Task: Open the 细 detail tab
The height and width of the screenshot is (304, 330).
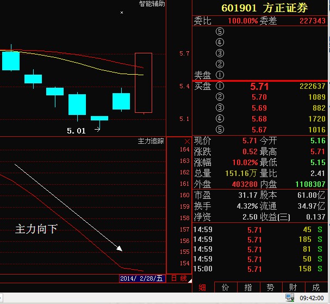Action: pyautogui.click(x=202, y=288)
